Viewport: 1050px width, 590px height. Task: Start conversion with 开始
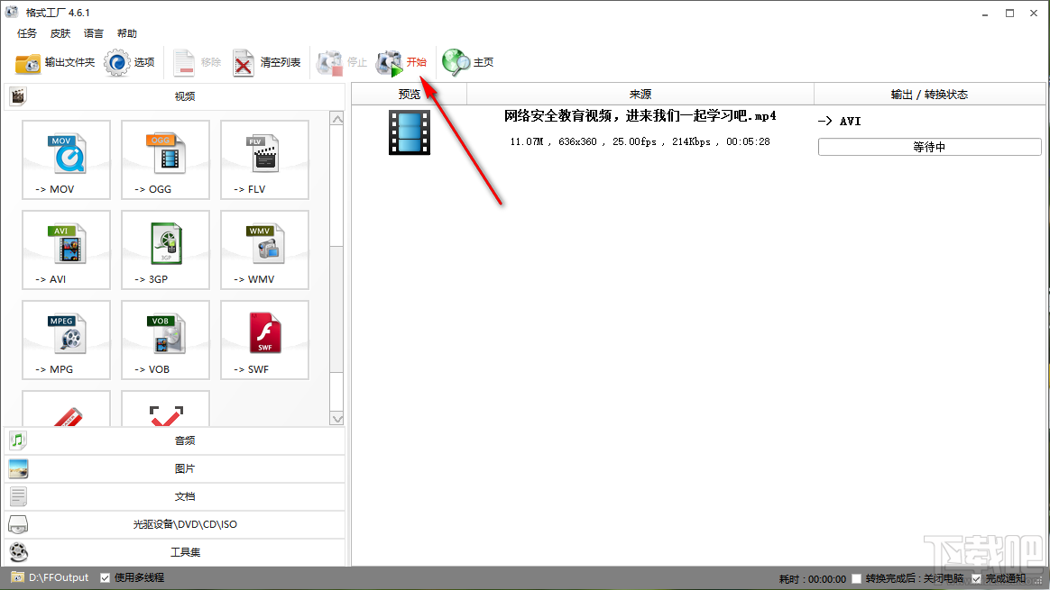(401, 63)
